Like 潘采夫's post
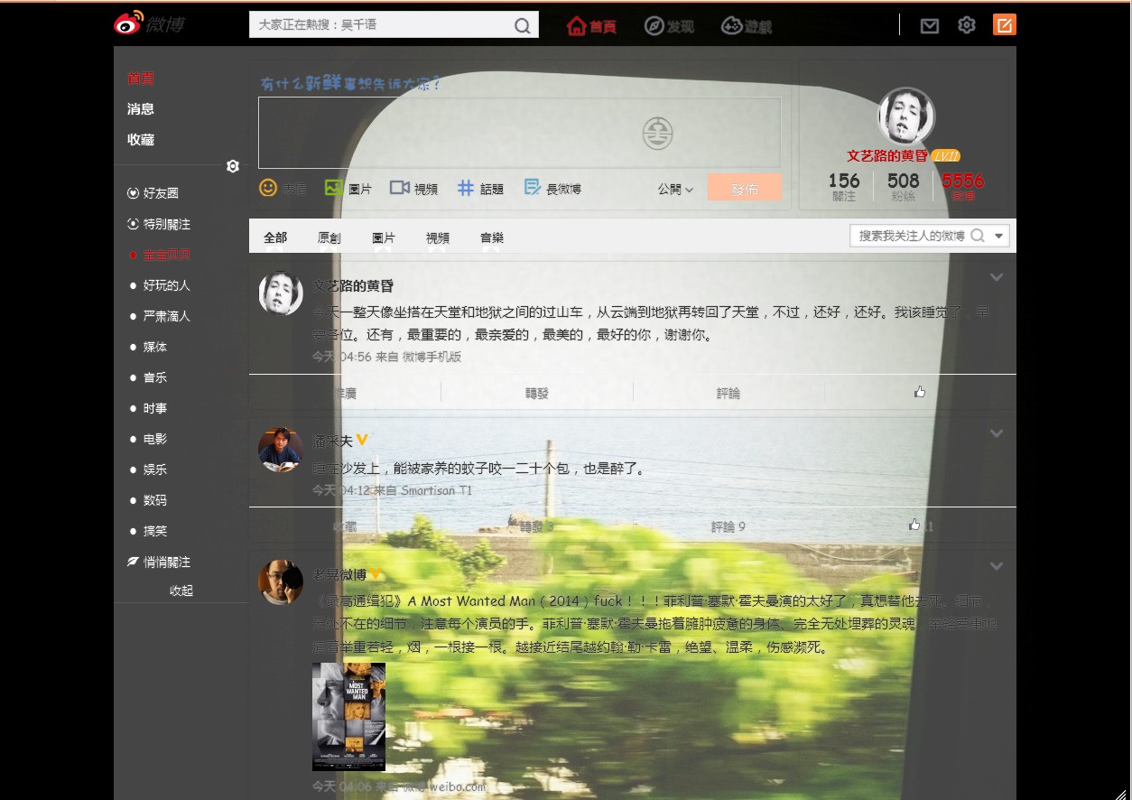 coord(915,525)
